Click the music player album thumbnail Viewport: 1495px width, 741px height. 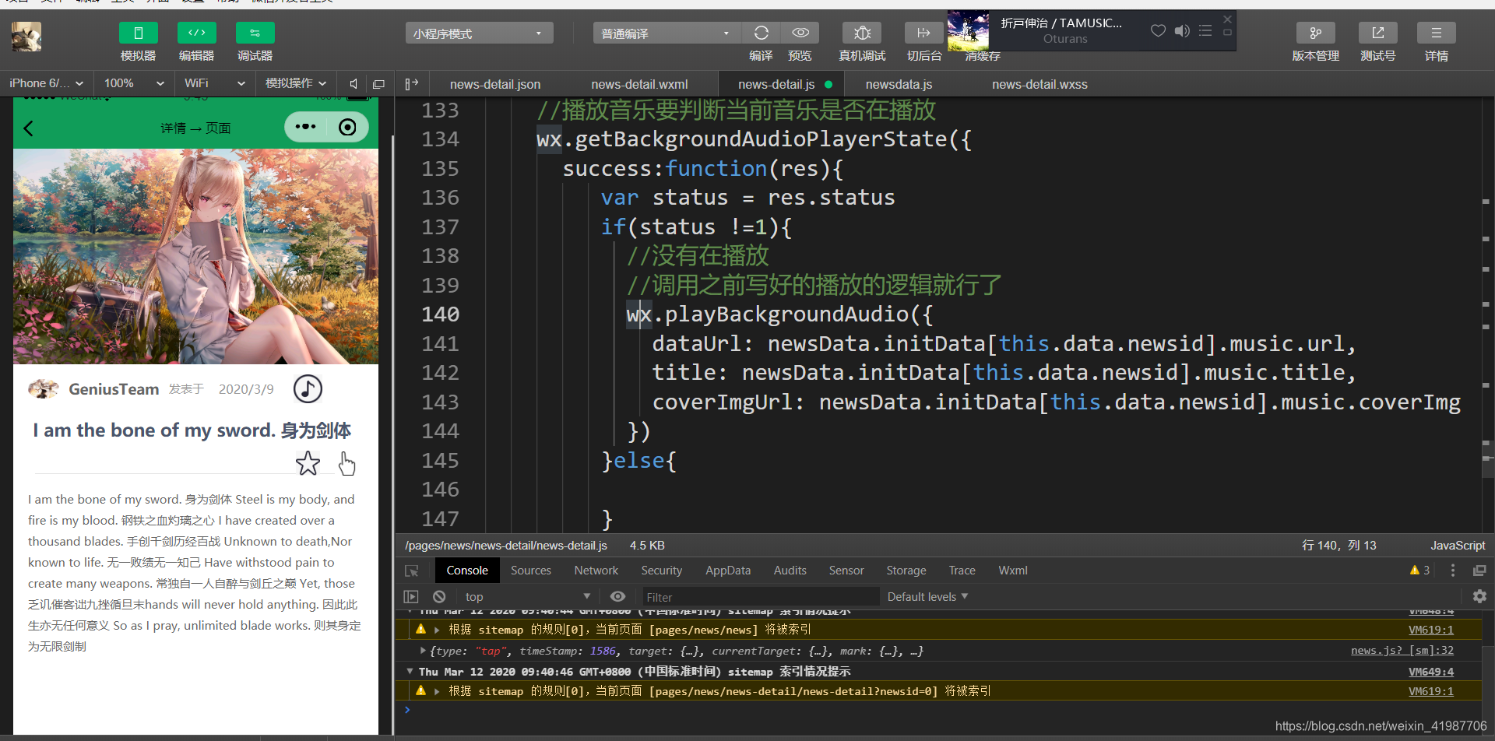[968, 31]
